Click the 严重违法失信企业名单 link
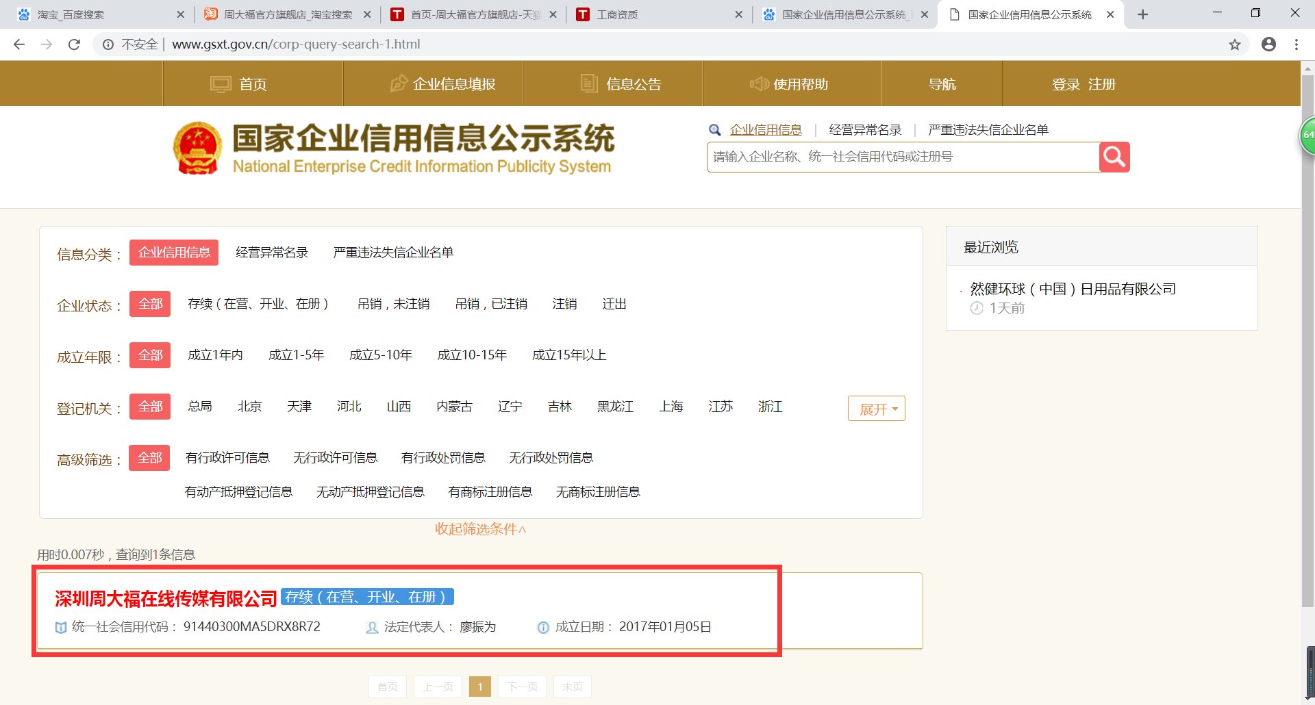 point(988,129)
